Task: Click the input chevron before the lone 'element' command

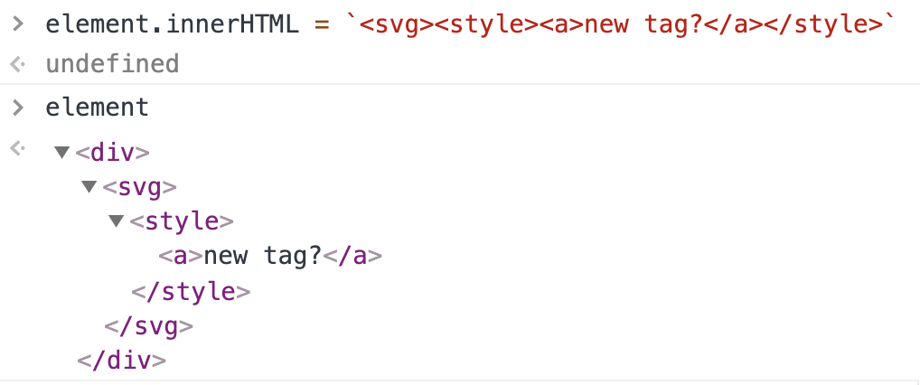Action: pos(17,108)
